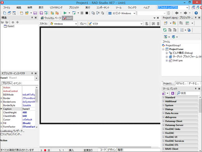Select Form1 in the Structure tree
This screenshot has width=202, height=152.
[x=11, y=26]
